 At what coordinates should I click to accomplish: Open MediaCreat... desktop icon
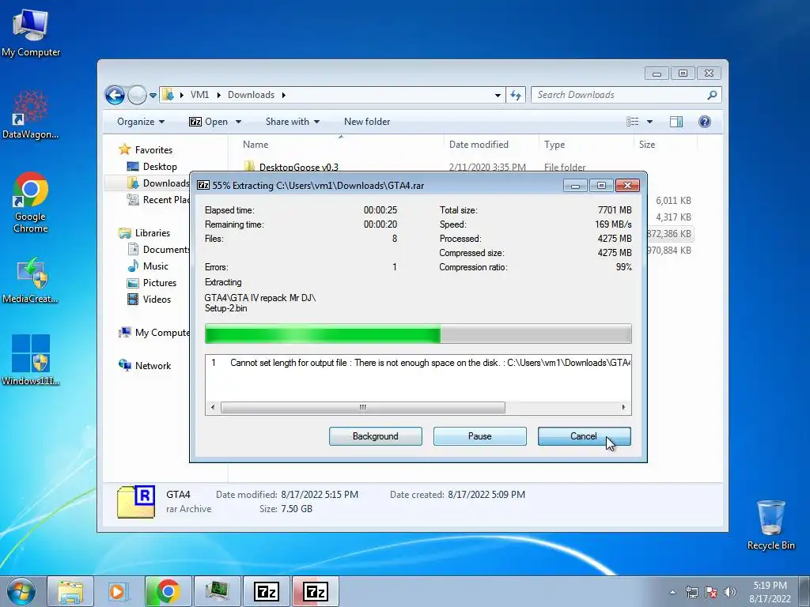click(x=31, y=279)
